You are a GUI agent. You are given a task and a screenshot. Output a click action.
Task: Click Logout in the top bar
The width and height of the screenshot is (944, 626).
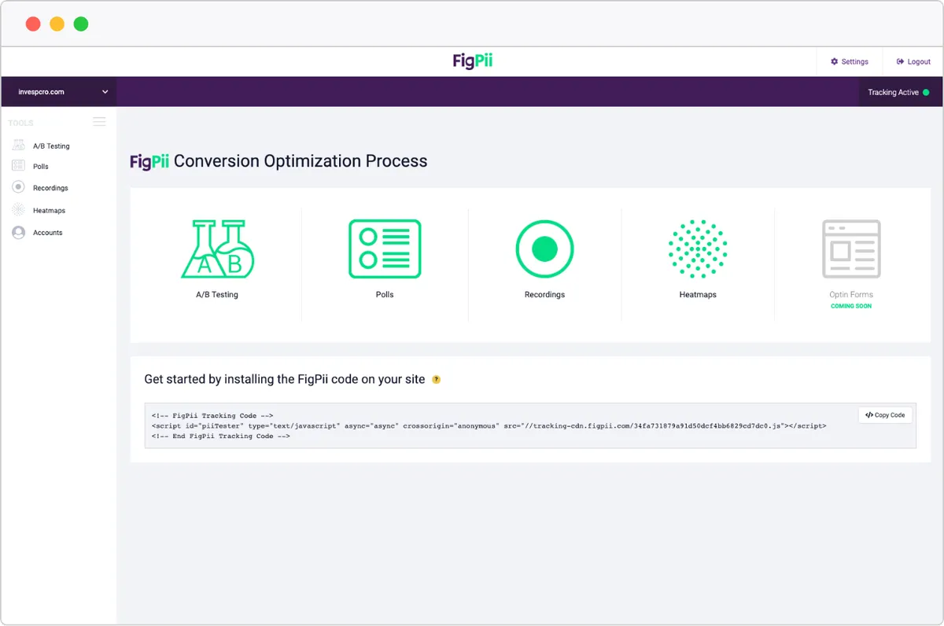913,61
